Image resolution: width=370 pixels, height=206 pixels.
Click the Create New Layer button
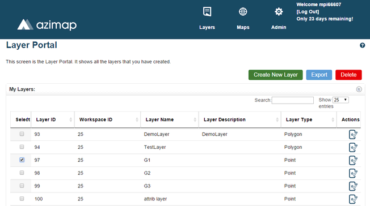[275, 75]
